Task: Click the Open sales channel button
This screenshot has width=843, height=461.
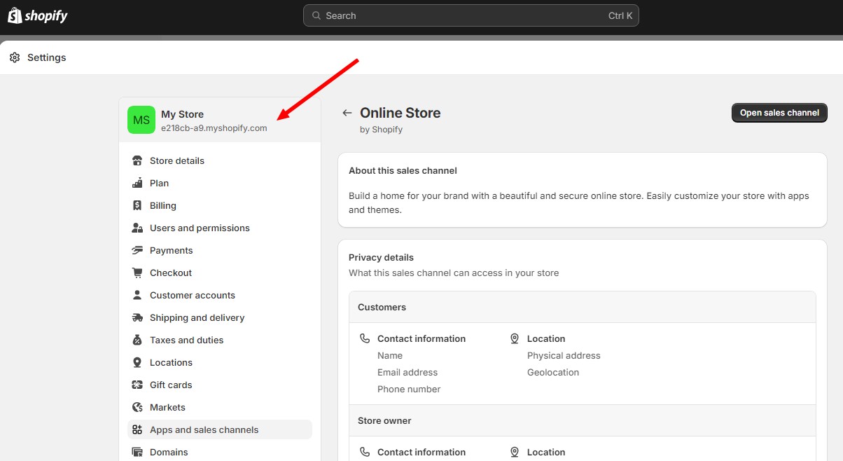Action: point(779,113)
